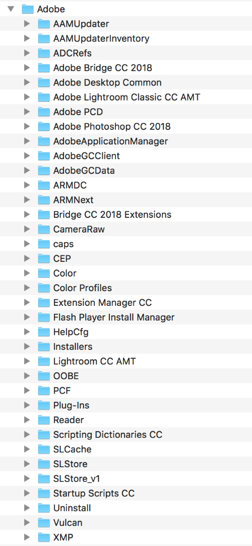Select the Uninstall folder name

coord(72,508)
